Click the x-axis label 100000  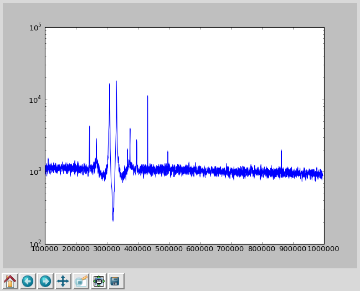point(45,249)
